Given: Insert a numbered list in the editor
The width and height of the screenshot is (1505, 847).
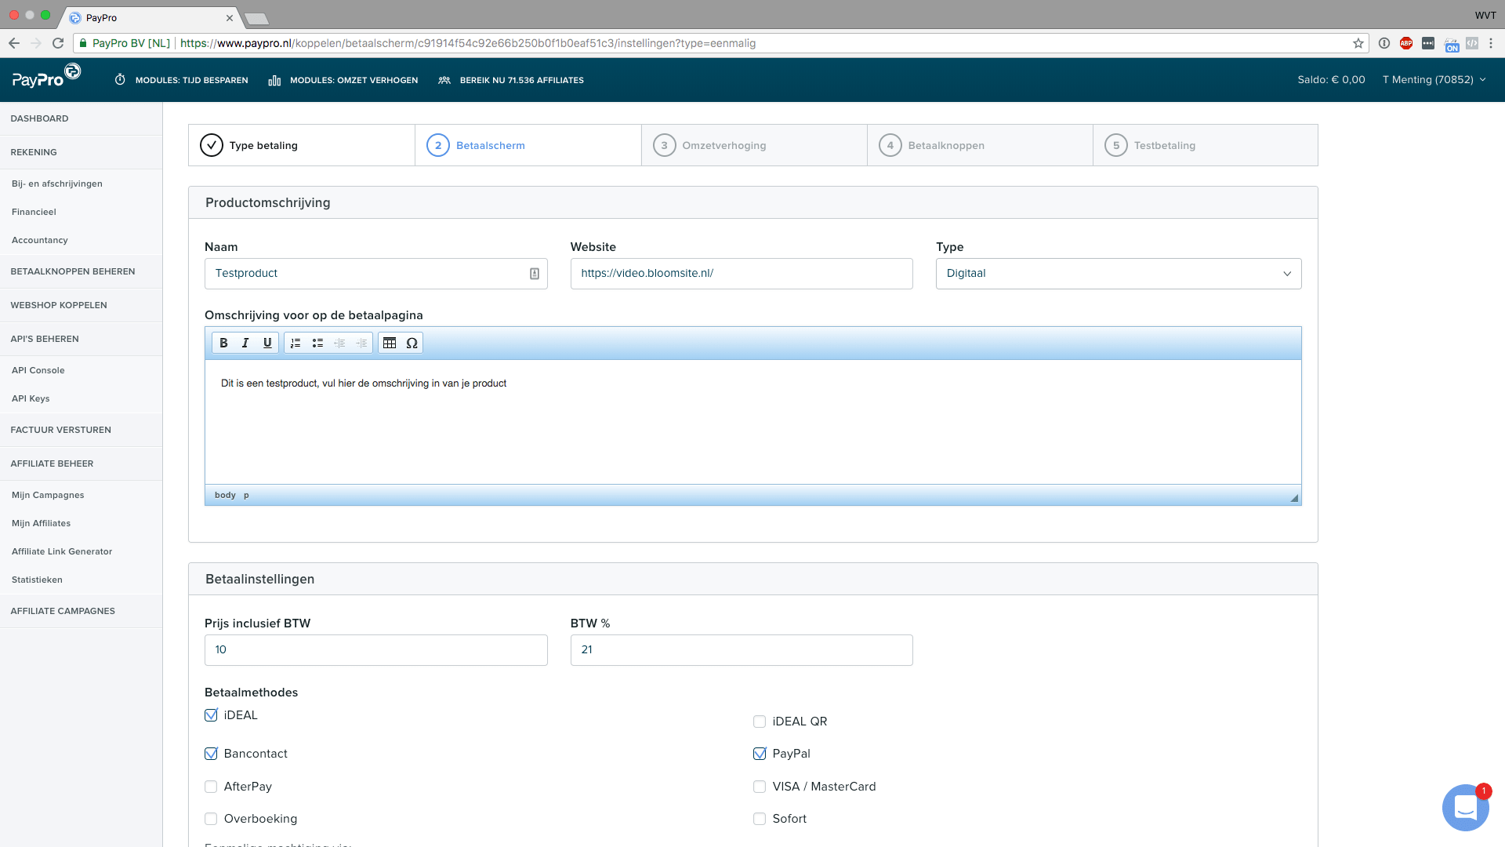Looking at the screenshot, I should pos(296,343).
